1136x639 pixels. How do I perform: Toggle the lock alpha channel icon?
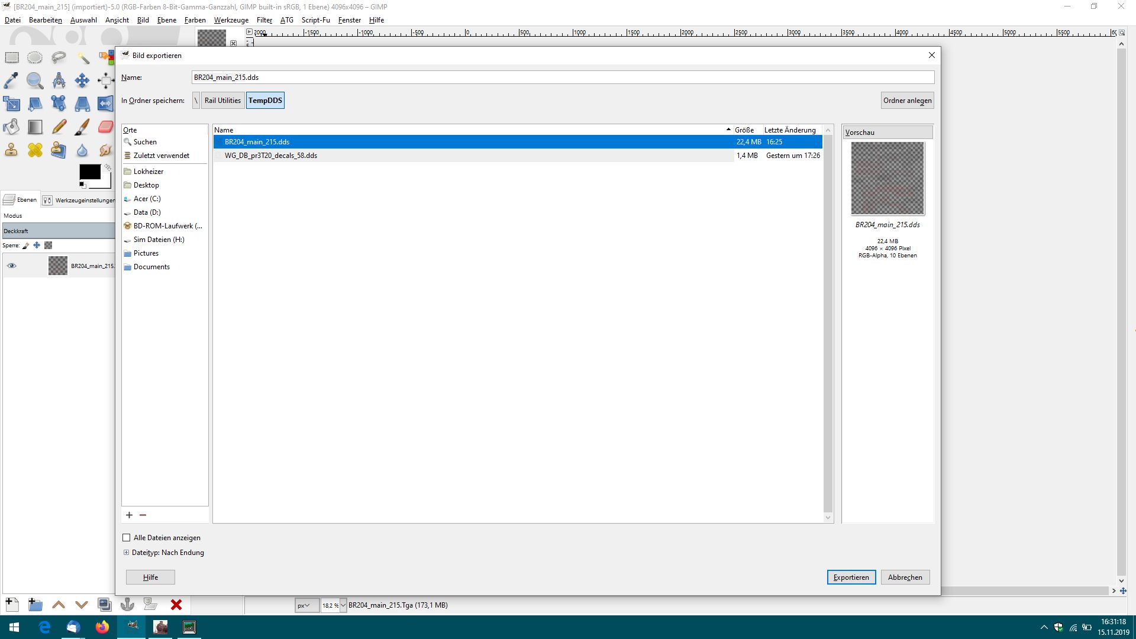pyautogui.click(x=49, y=245)
